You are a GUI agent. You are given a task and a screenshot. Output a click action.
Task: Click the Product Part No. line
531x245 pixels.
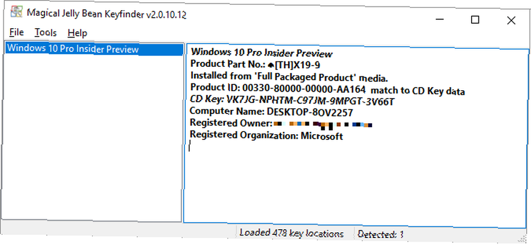[x=255, y=64]
